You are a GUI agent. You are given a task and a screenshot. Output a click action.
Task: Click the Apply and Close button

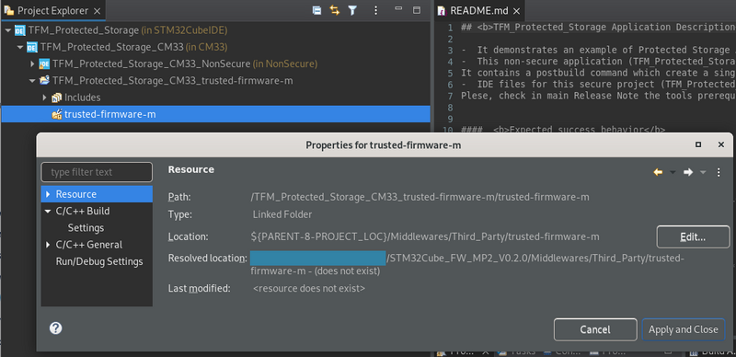click(683, 329)
